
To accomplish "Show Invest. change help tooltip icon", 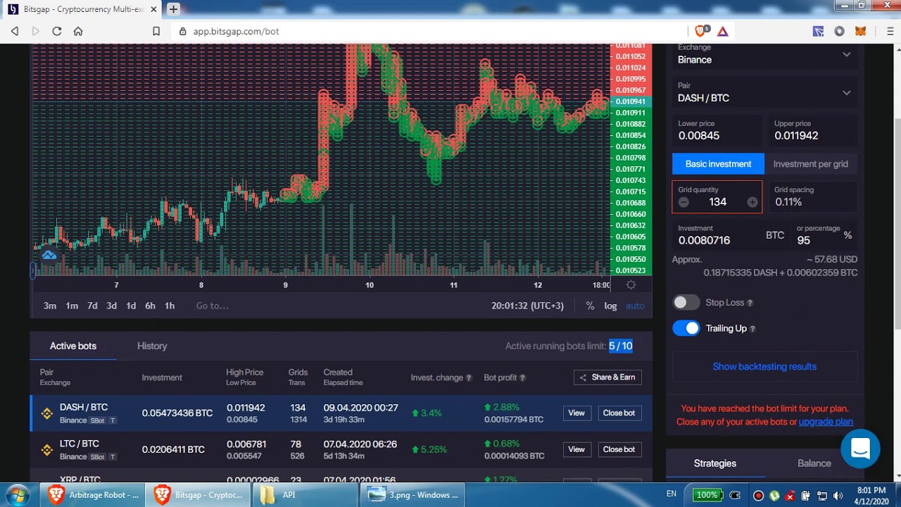I will pos(469,378).
